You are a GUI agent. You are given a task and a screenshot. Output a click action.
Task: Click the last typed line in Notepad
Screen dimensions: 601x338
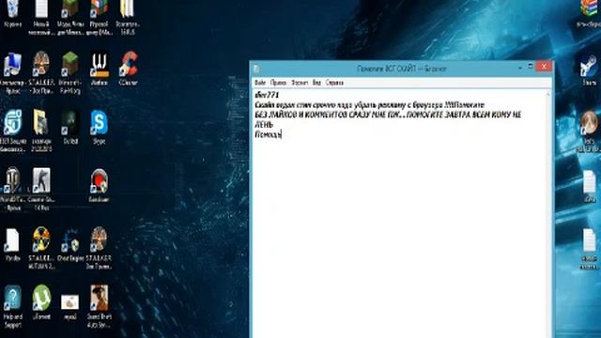point(268,134)
